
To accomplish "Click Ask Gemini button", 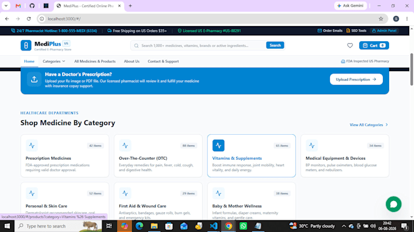I will click(350, 6).
